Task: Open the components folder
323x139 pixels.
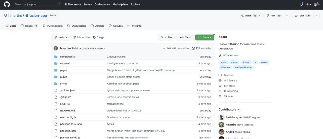Action: (67, 57)
